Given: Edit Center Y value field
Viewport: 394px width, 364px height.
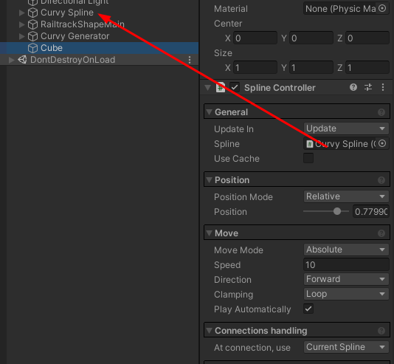Looking at the screenshot, I should coord(311,38).
